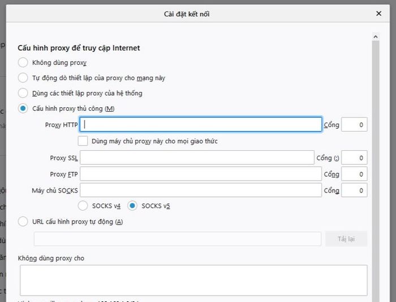Select the Không dùng proxy option
The width and height of the screenshot is (396, 302).
point(23,63)
